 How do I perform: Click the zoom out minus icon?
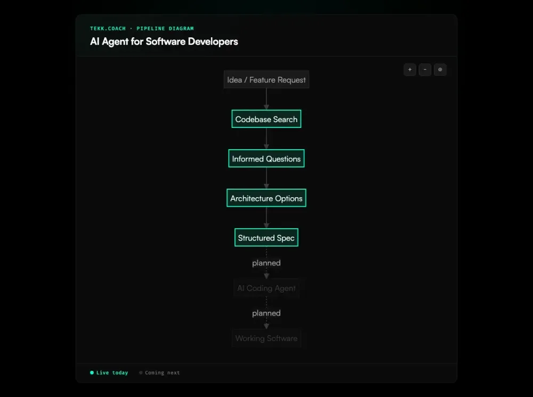click(x=425, y=69)
